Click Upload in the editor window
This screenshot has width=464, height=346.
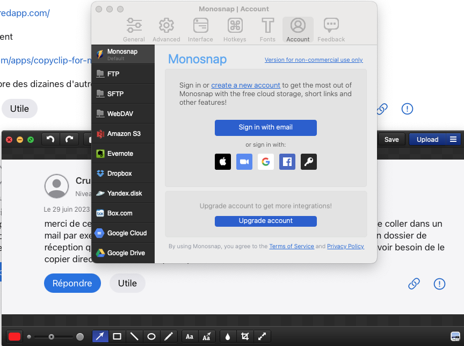(x=427, y=139)
